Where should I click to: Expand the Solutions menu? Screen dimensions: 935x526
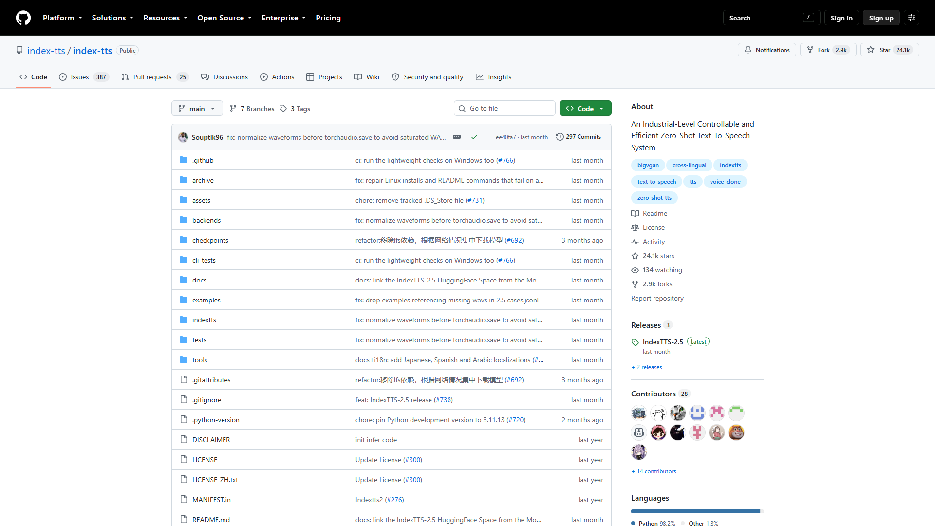(112, 18)
